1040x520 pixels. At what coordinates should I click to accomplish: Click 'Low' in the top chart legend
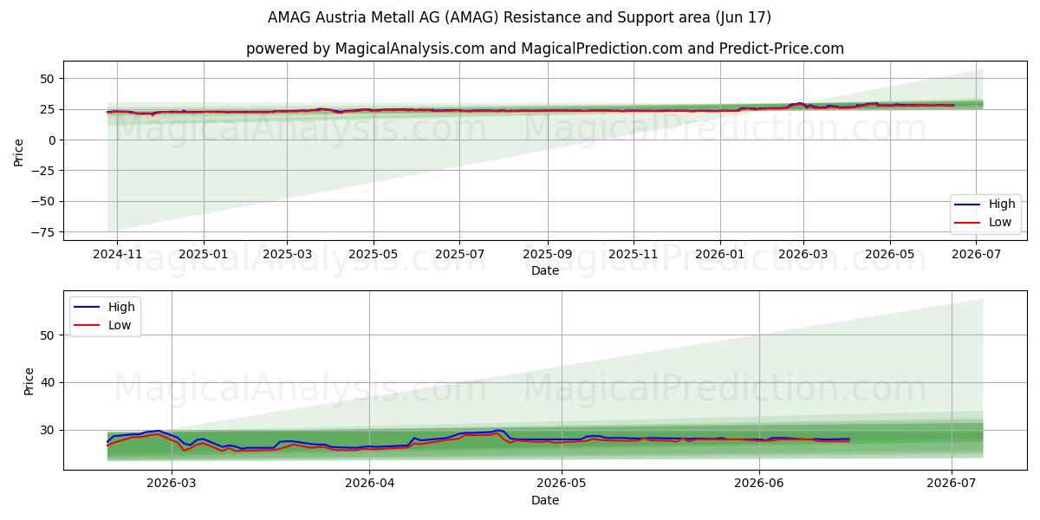(x=1001, y=223)
